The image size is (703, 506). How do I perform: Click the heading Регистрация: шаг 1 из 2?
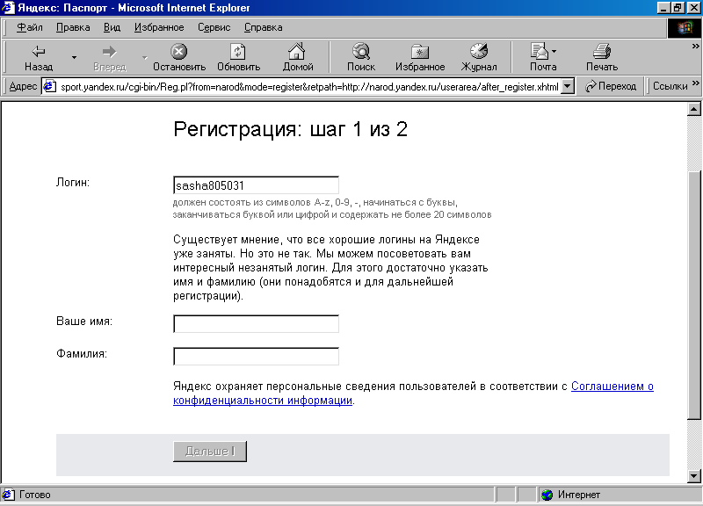[x=291, y=129]
